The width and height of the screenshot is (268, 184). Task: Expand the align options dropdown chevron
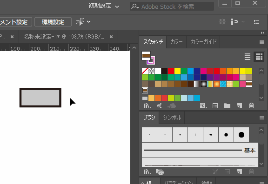(243, 22)
